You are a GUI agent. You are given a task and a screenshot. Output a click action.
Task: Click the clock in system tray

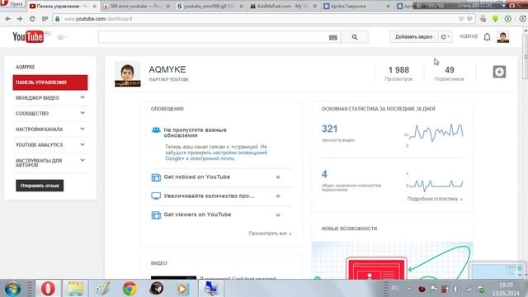click(506, 289)
